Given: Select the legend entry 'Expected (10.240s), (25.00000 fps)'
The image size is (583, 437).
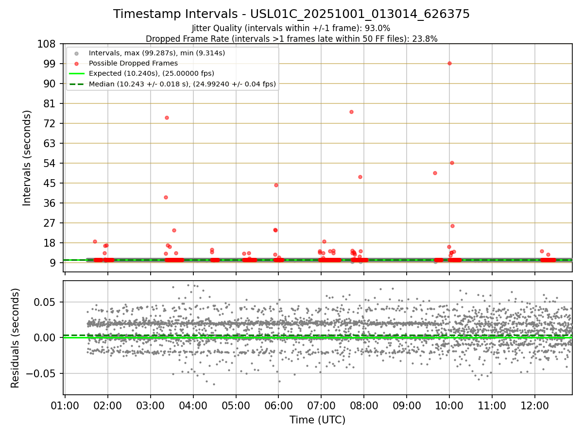Looking at the screenshot, I should click(152, 73).
